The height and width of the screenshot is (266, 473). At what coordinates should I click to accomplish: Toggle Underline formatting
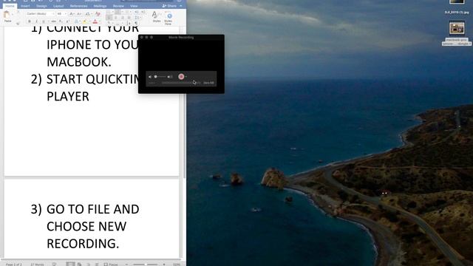click(44, 21)
